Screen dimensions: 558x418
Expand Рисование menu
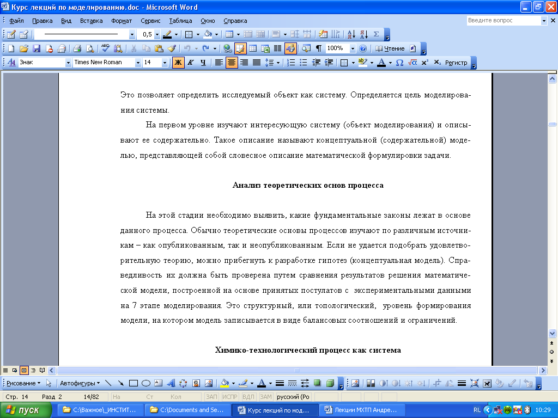coord(23,383)
